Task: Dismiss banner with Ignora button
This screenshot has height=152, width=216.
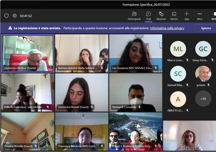Action: (206, 28)
